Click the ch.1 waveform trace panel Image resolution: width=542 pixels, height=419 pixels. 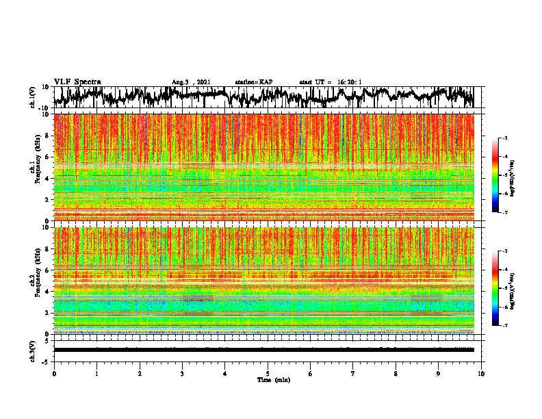[267, 97]
